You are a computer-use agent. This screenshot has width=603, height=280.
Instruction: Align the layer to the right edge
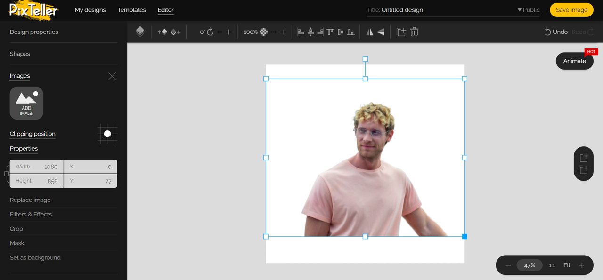320,32
